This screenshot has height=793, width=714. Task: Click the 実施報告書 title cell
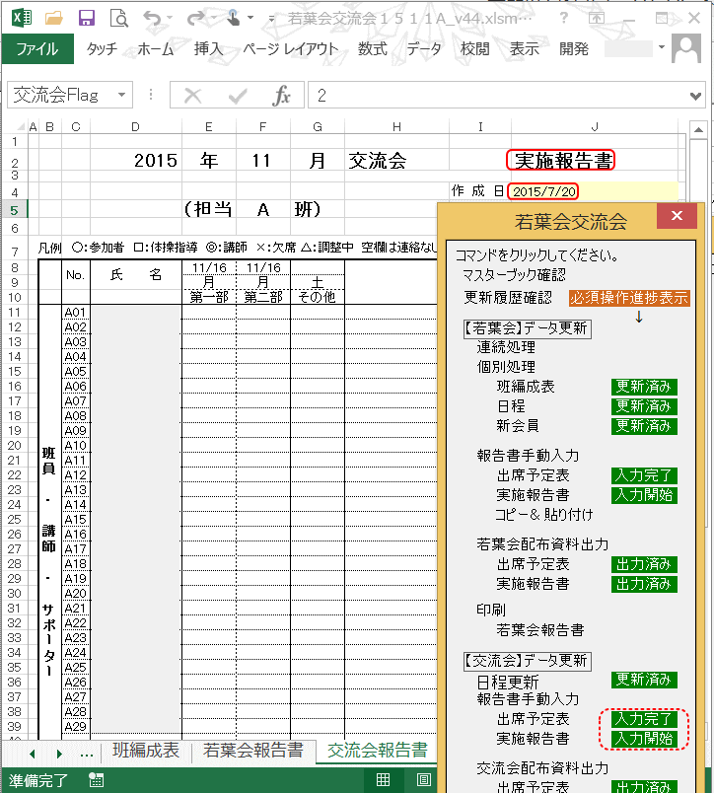tap(561, 161)
